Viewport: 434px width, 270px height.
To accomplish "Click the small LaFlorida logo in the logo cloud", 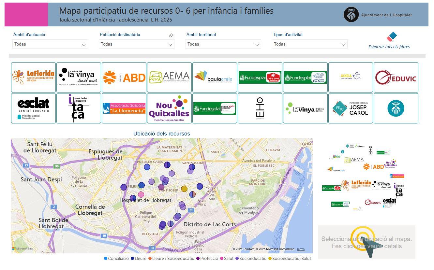I will point(356,185).
